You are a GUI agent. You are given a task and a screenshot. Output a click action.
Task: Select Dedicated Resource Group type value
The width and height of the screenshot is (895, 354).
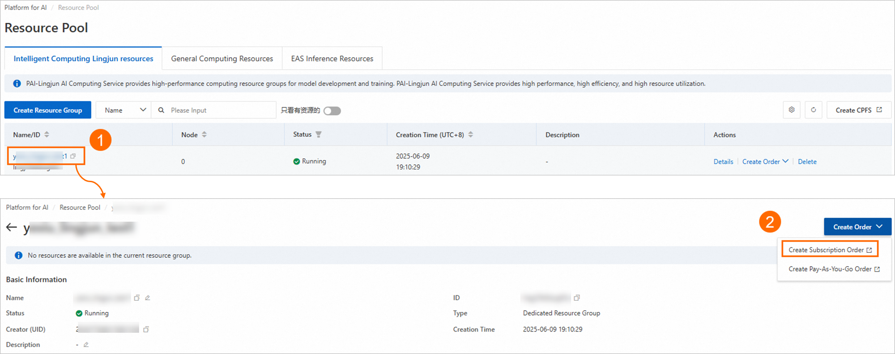click(562, 313)
